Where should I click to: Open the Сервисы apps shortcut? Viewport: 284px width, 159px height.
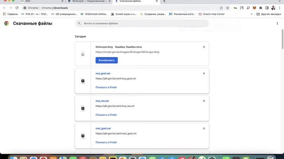(x=10, y=14)
